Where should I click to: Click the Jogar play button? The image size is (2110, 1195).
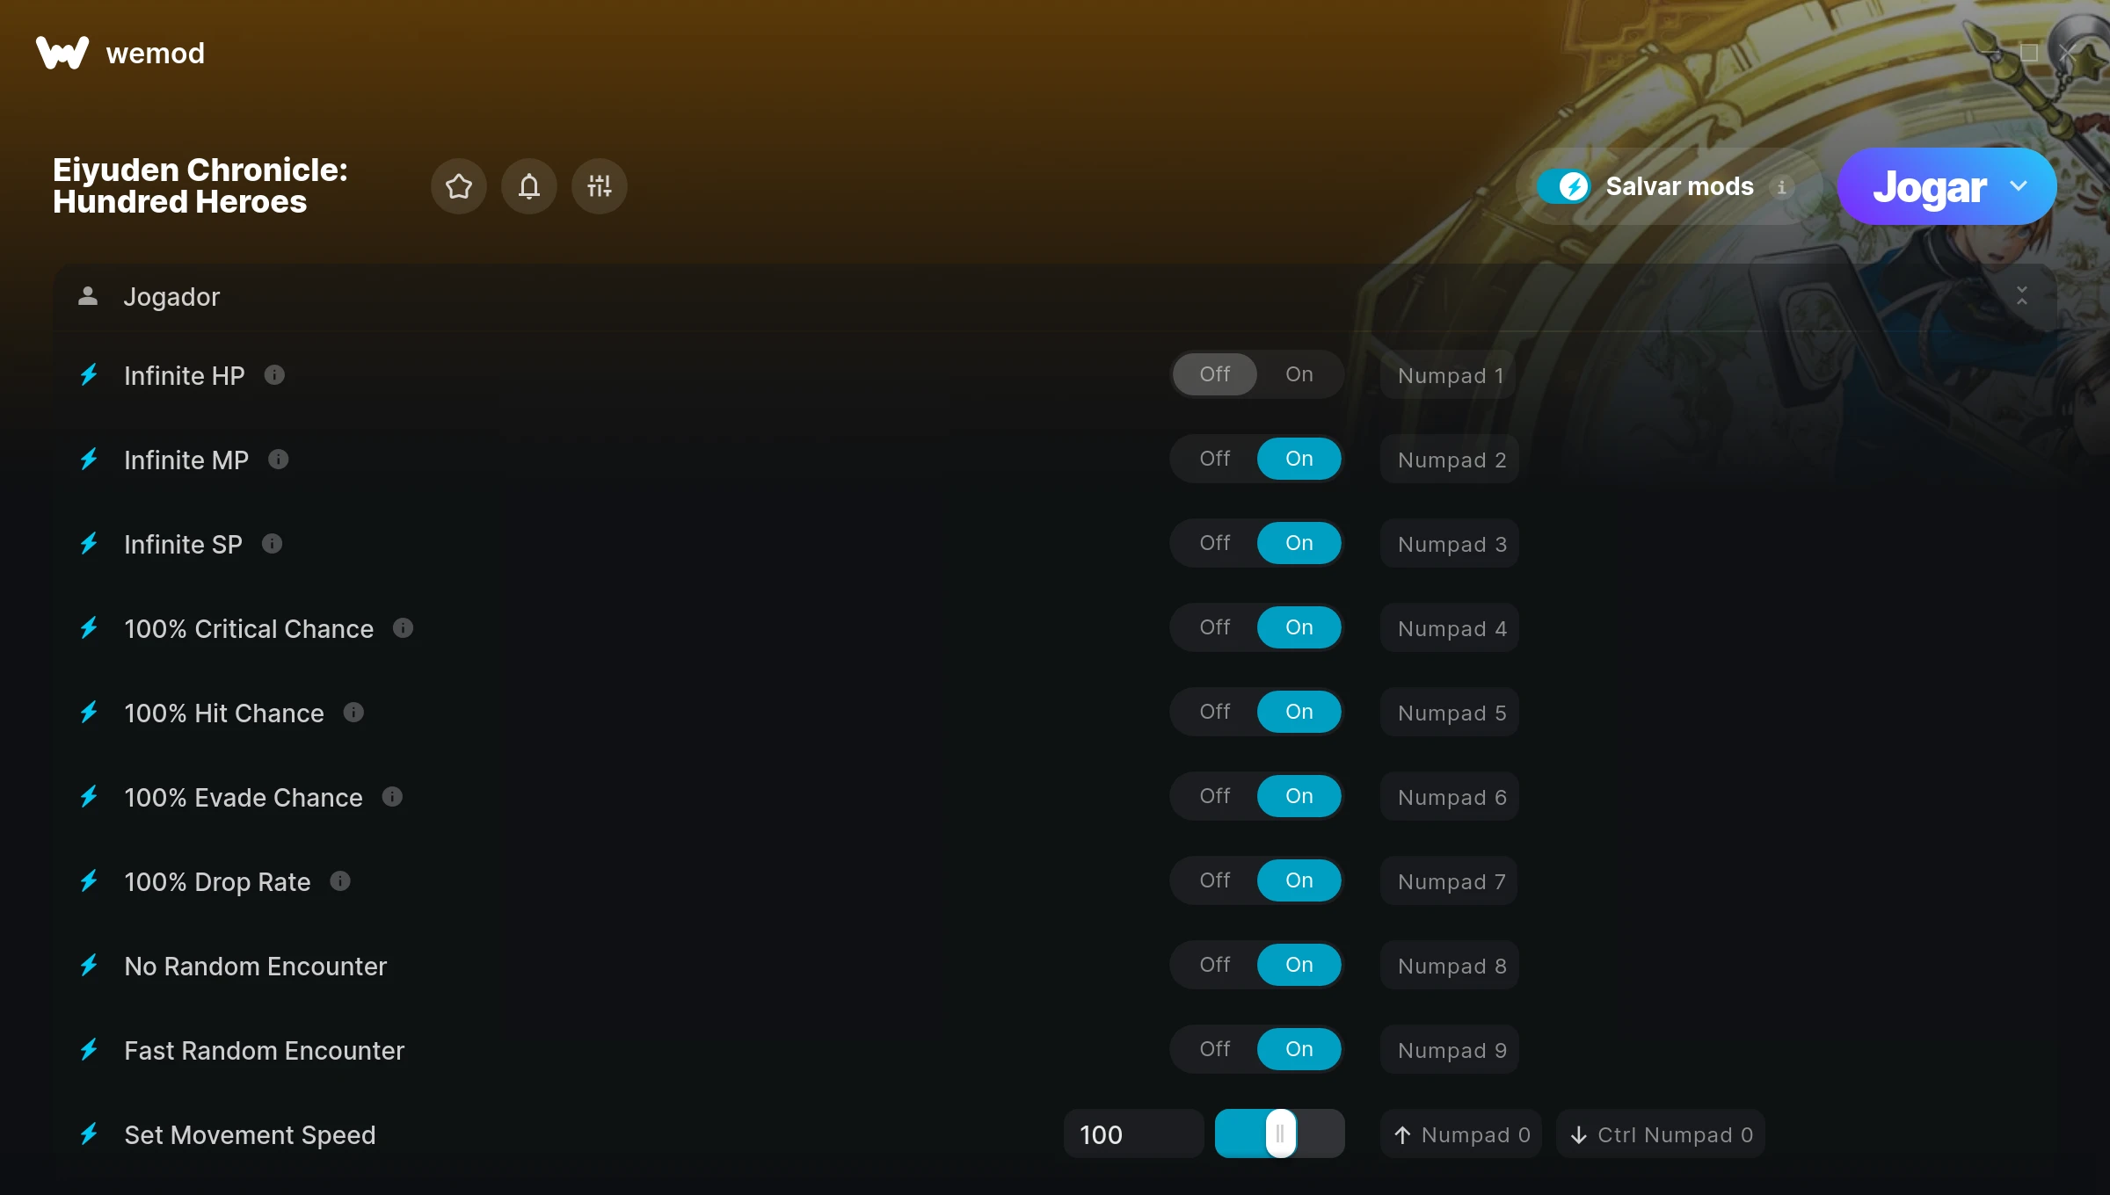[1929, 186]
